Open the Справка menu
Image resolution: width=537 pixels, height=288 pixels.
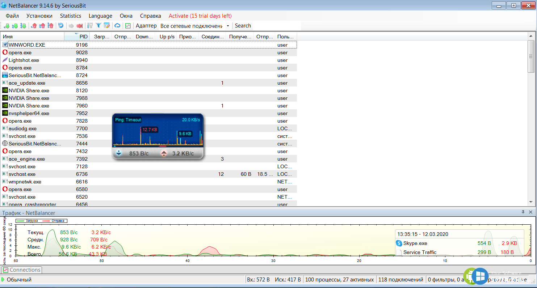pyautogui.click(x=150, y=16)
